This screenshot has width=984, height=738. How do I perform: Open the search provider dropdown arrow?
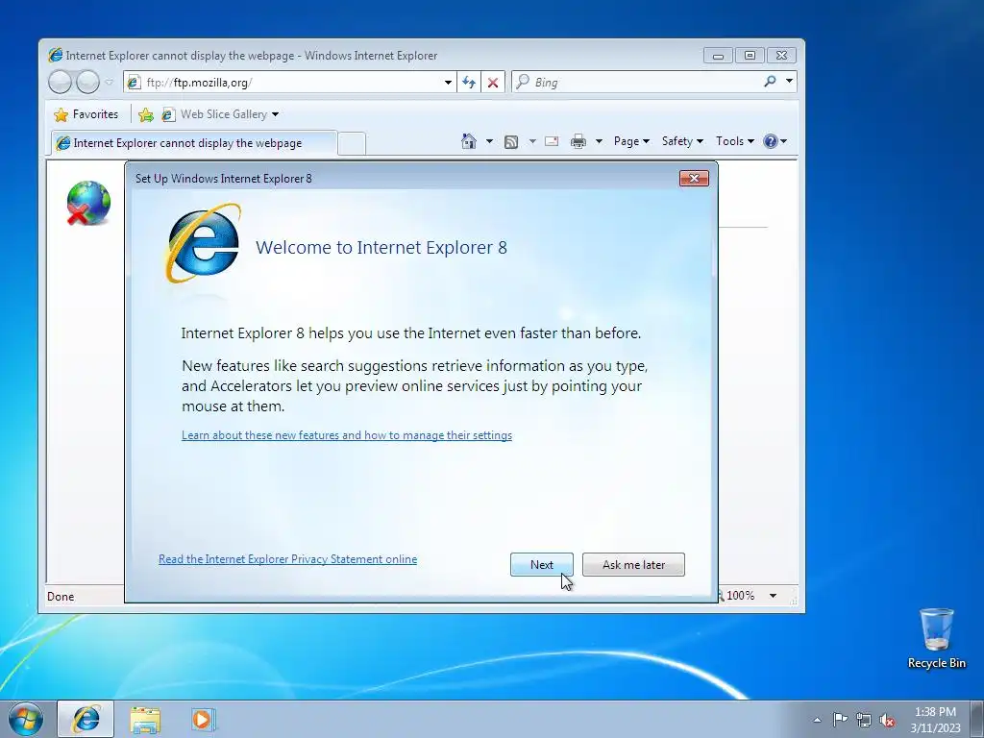point(790,82)
